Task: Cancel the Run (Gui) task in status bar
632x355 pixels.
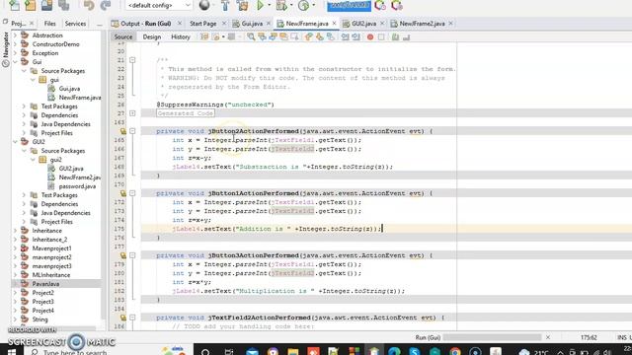Action: (x=548, y=337)
